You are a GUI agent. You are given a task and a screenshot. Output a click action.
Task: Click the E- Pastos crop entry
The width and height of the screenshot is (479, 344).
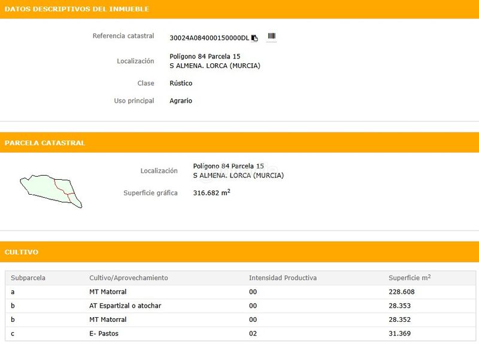[x=104, y=333]
